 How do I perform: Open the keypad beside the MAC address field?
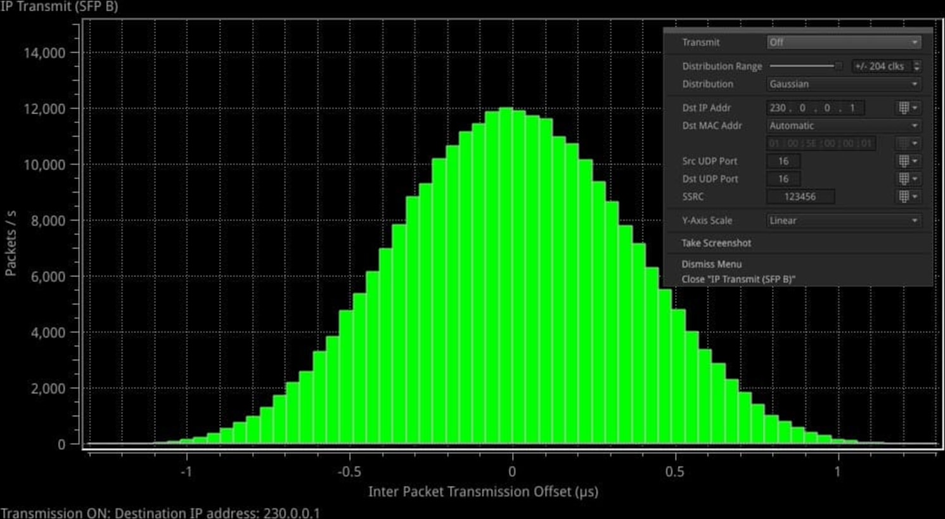904,143
